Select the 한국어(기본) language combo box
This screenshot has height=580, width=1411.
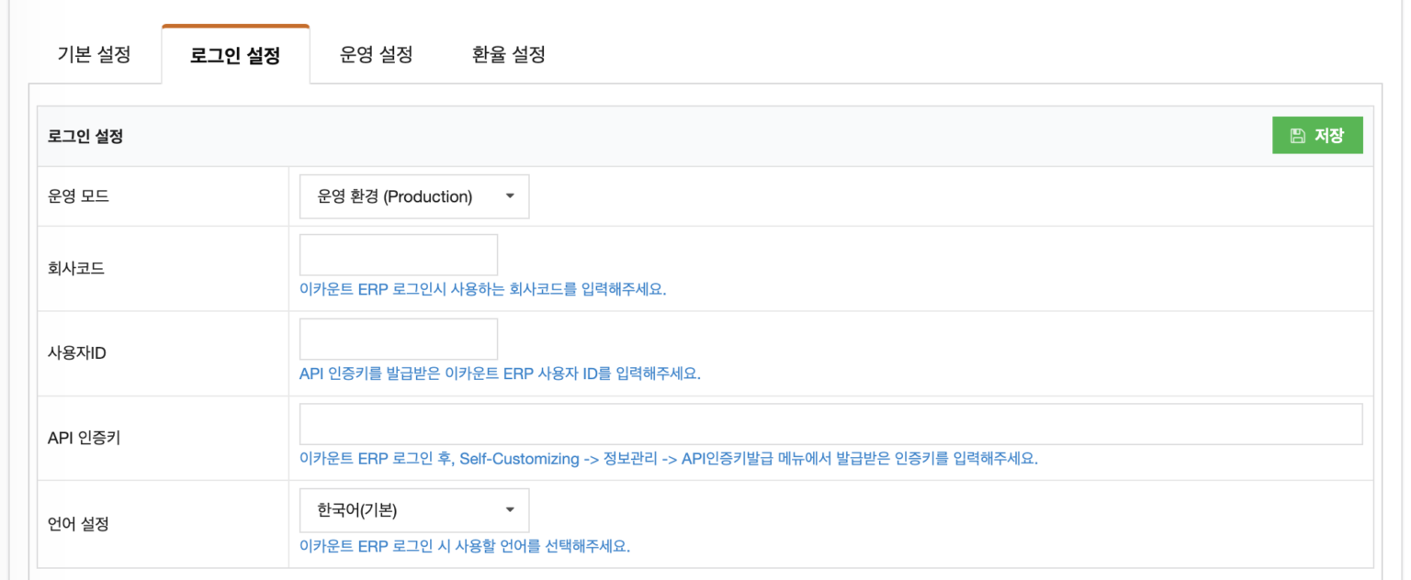pyautogui.click(x=413, y=510)
